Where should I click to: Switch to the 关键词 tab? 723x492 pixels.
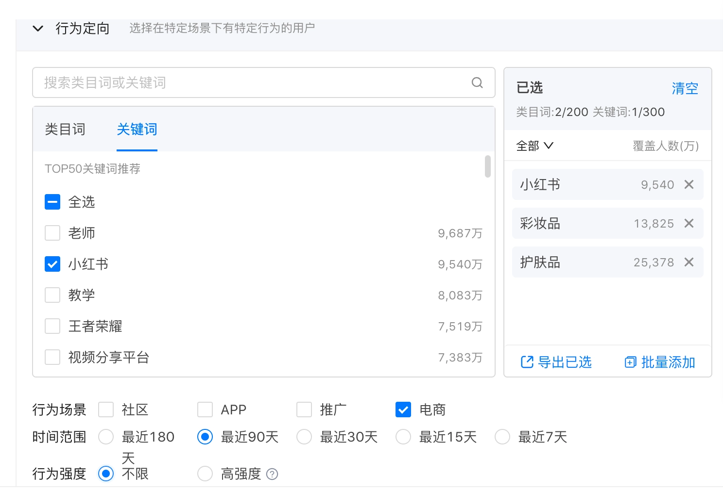tap(137, 129)
